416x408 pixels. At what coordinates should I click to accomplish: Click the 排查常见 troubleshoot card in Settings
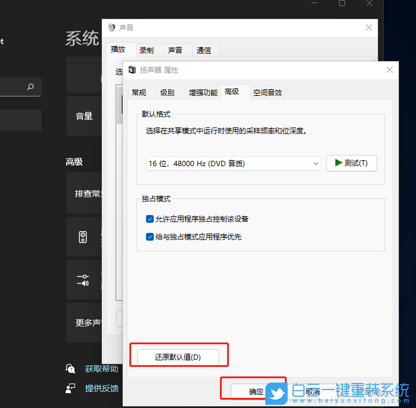(x=84, y=193)
